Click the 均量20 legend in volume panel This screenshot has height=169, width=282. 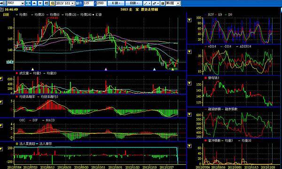[51, 73]
